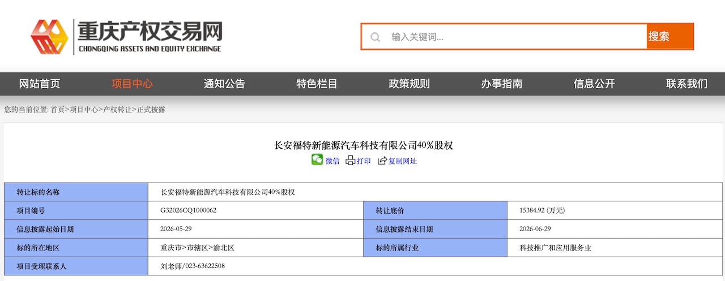Viewport: 725px width, 281px height.
Task: Go to 首页 in the breadcrumb
Action: point(57,110)
